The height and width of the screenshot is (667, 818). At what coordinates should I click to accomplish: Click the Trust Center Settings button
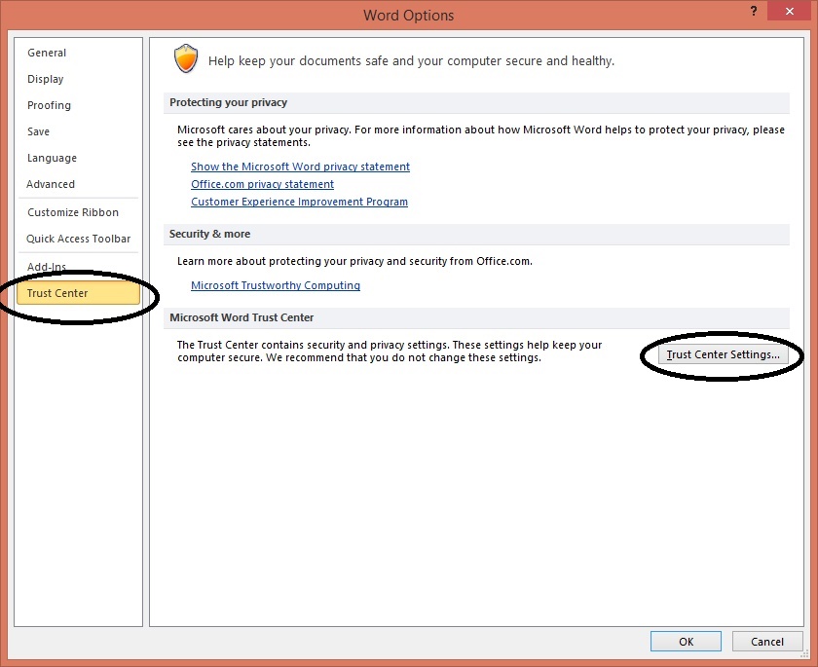(723, 354)
